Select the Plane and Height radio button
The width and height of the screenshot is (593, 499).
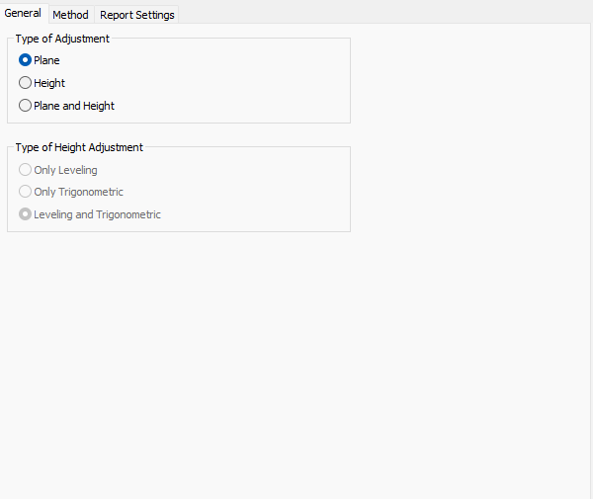pyautogui.click(x=26, y=106)
